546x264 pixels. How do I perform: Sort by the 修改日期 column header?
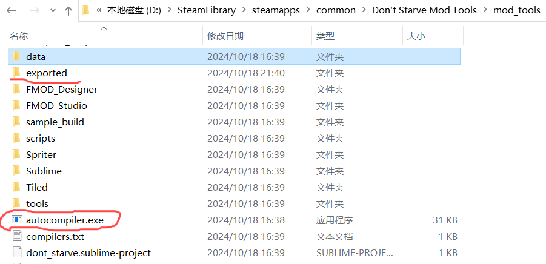224,36
